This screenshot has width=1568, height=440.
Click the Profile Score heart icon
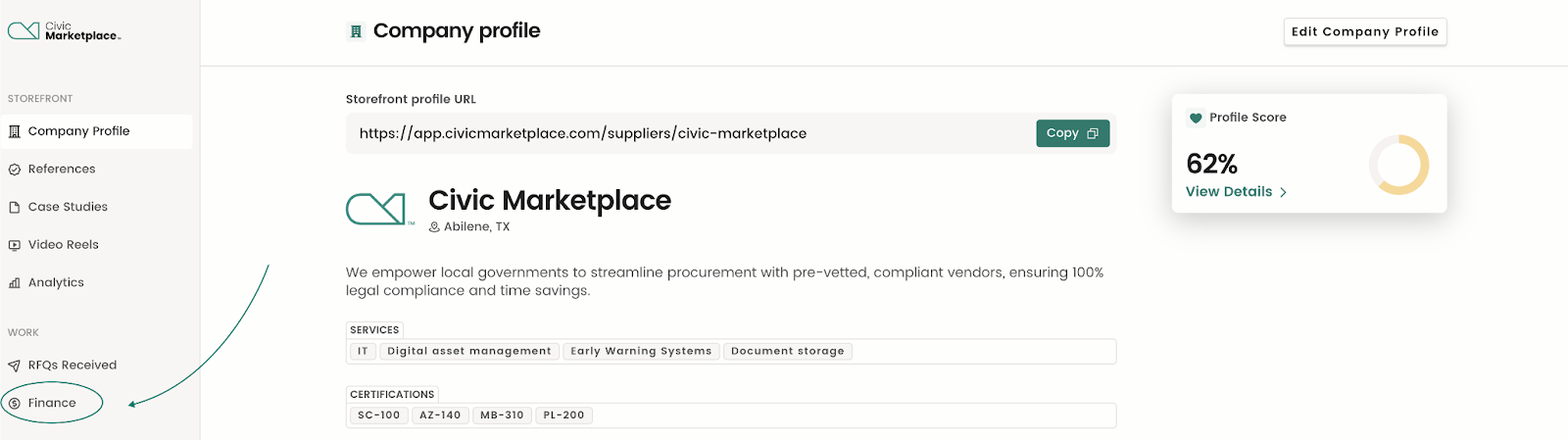(1196, 118)
